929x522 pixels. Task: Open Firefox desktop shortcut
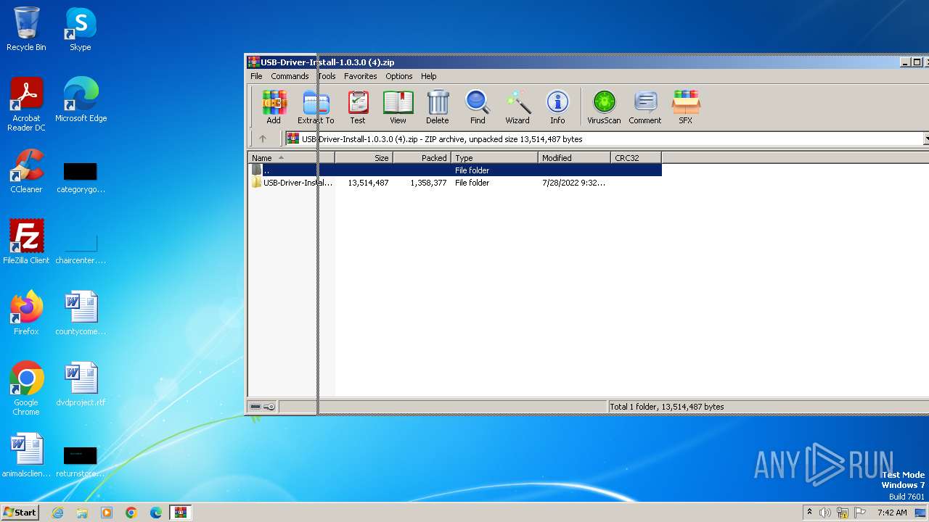click(26, 313)
